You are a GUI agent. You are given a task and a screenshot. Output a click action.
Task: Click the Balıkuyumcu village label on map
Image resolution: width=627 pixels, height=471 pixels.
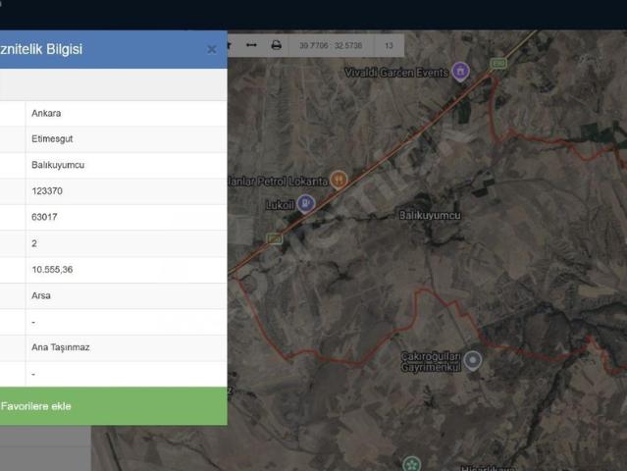click(x=430, y=215)
